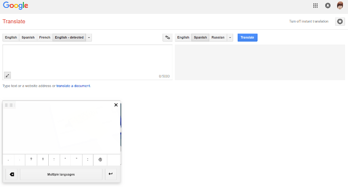This screenshot has width=348, height=187.
Task: Go to Google home via logo
Action: click(15, 5)
